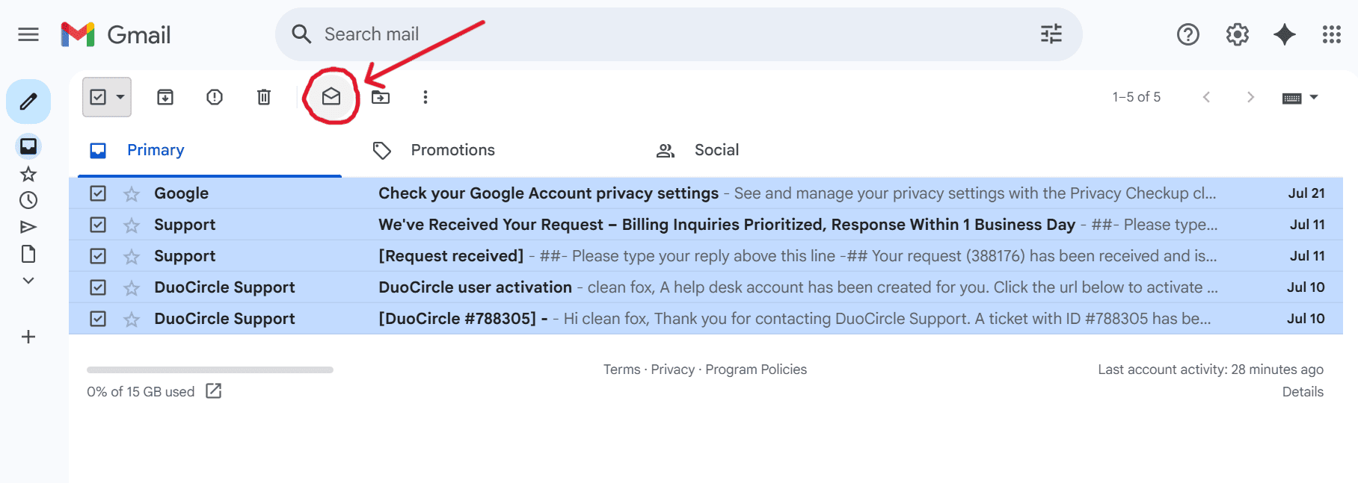Open the input tools keyboard dropdown
Viewport: 1358px width, 483px height.
[x=1300, y=96]
